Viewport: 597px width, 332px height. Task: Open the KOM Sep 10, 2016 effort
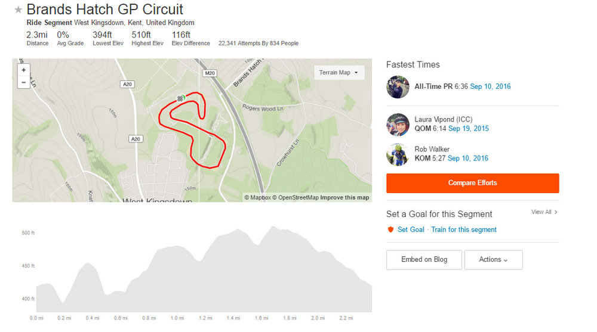[x=468, y=159]
